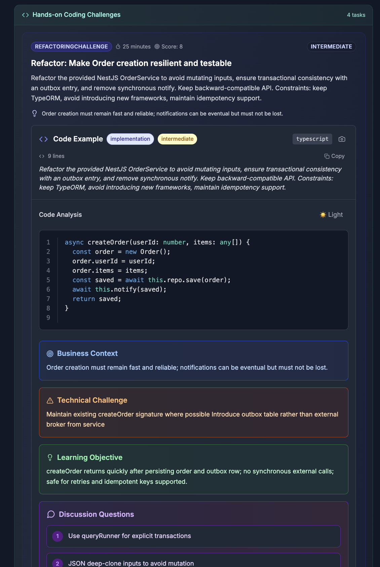Click the code brackets icon in page header
Screen dimensions: 380x567
pyautogui.click(x=25, y=15)
